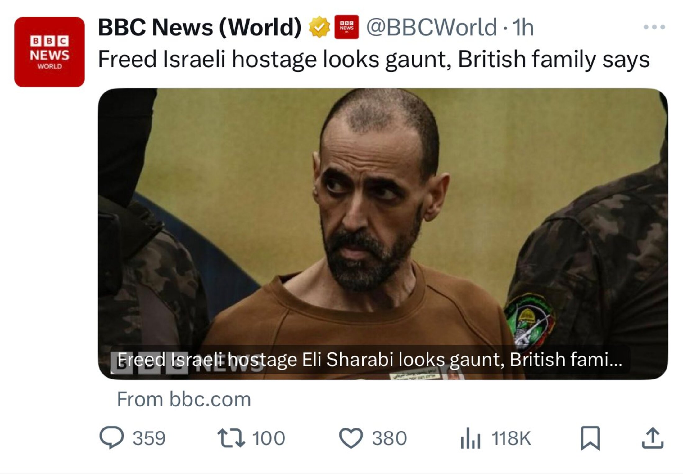
Task: Share post via the upload arrow icon
Action: pyautogui.click(x=653, y=438)
